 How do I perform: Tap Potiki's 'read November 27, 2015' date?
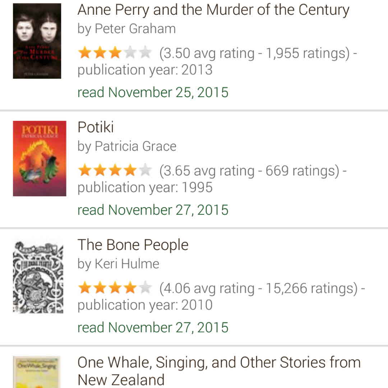coord(153,210)
